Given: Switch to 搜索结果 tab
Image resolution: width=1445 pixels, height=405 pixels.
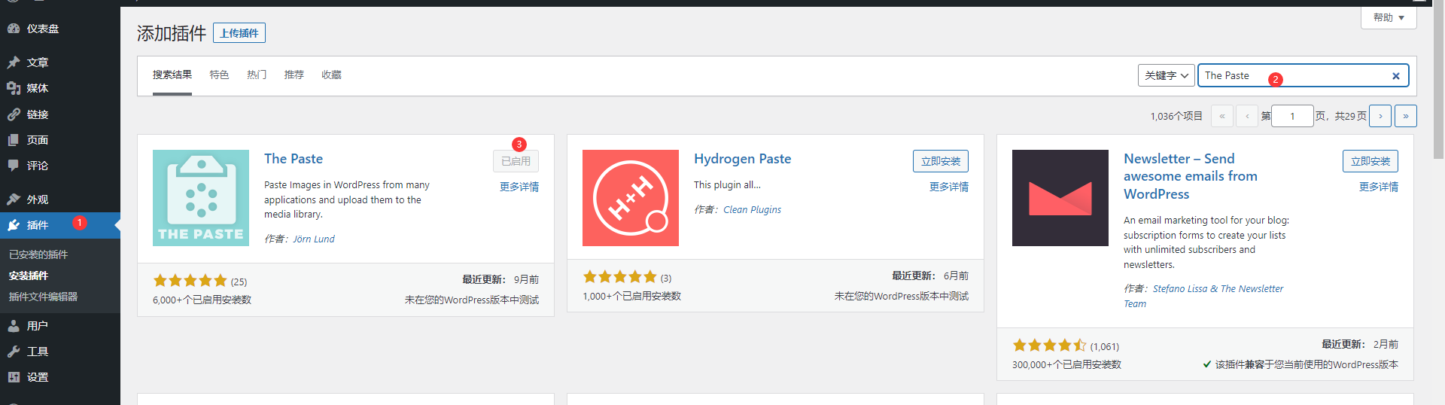Looking at the screenshot, I should tap(172, 75).
